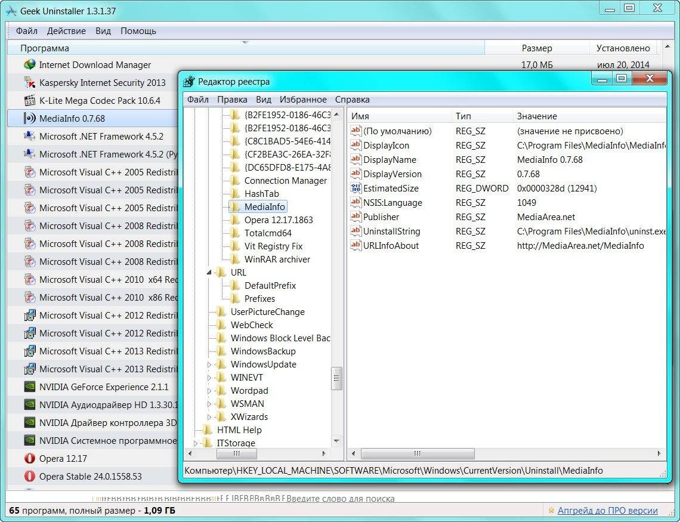Click Kaspersky Internet Security 2013 icon
Viewport: 680px width, 522px height.
29,82
